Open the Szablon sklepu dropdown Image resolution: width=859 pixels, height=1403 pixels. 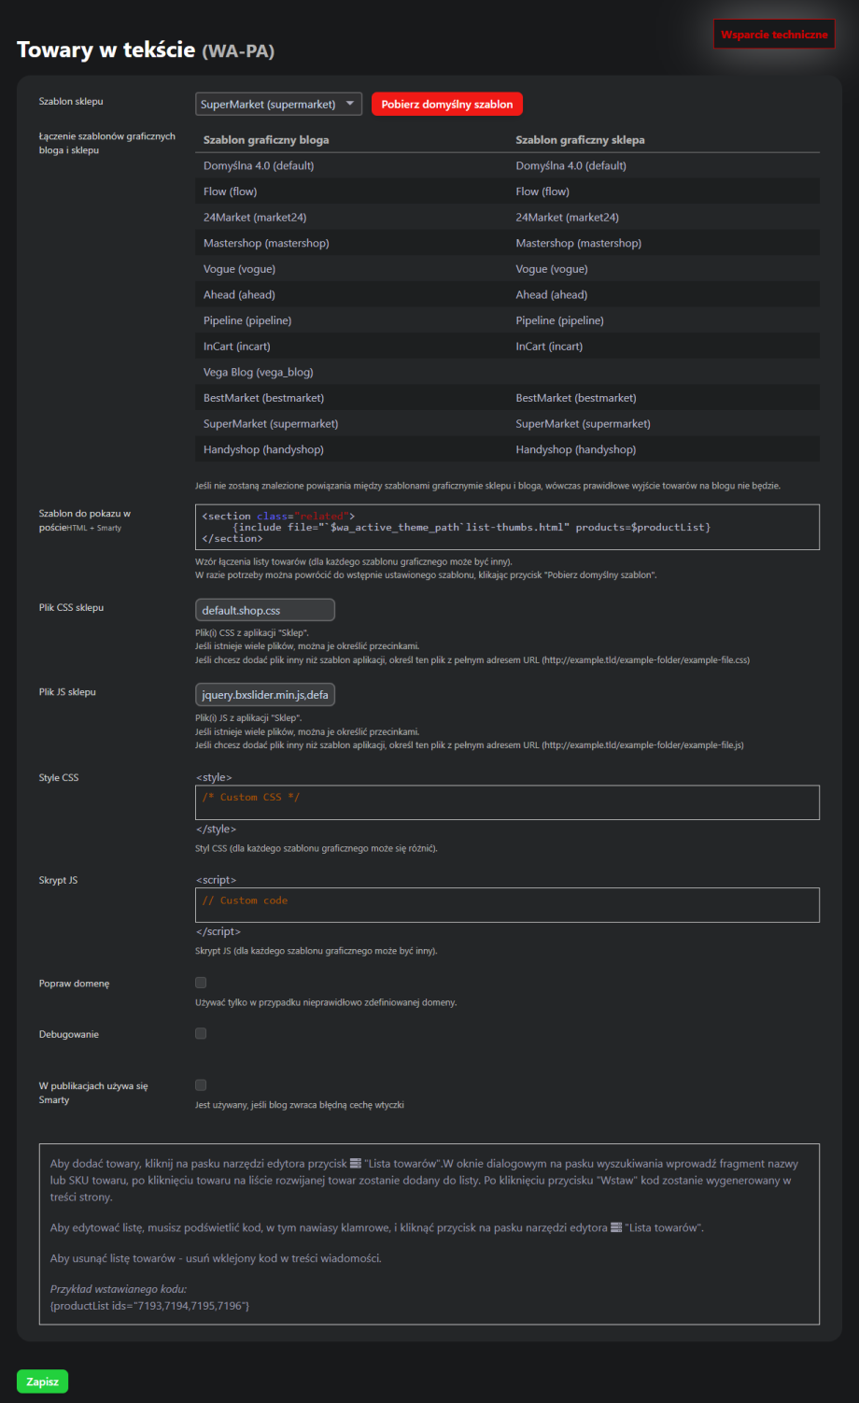278,104
